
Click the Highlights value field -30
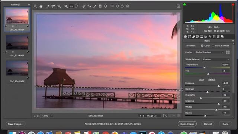click(225, 95)
